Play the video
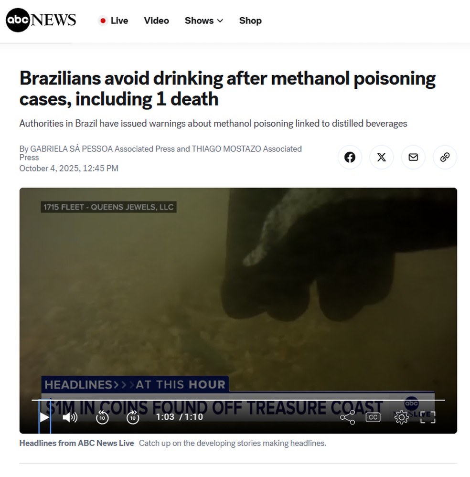Image resolution: width=470 pixels, height=477 pixels. 44,417
